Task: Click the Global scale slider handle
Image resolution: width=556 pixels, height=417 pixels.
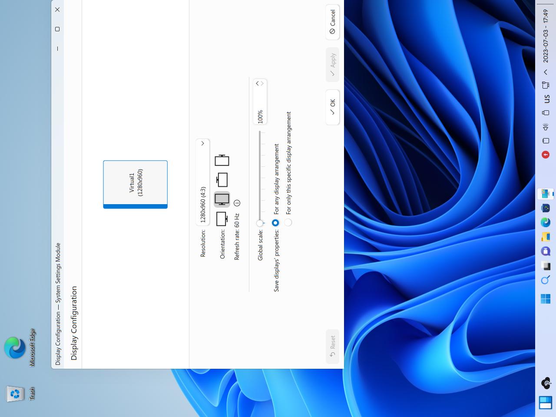Action: 260,223
